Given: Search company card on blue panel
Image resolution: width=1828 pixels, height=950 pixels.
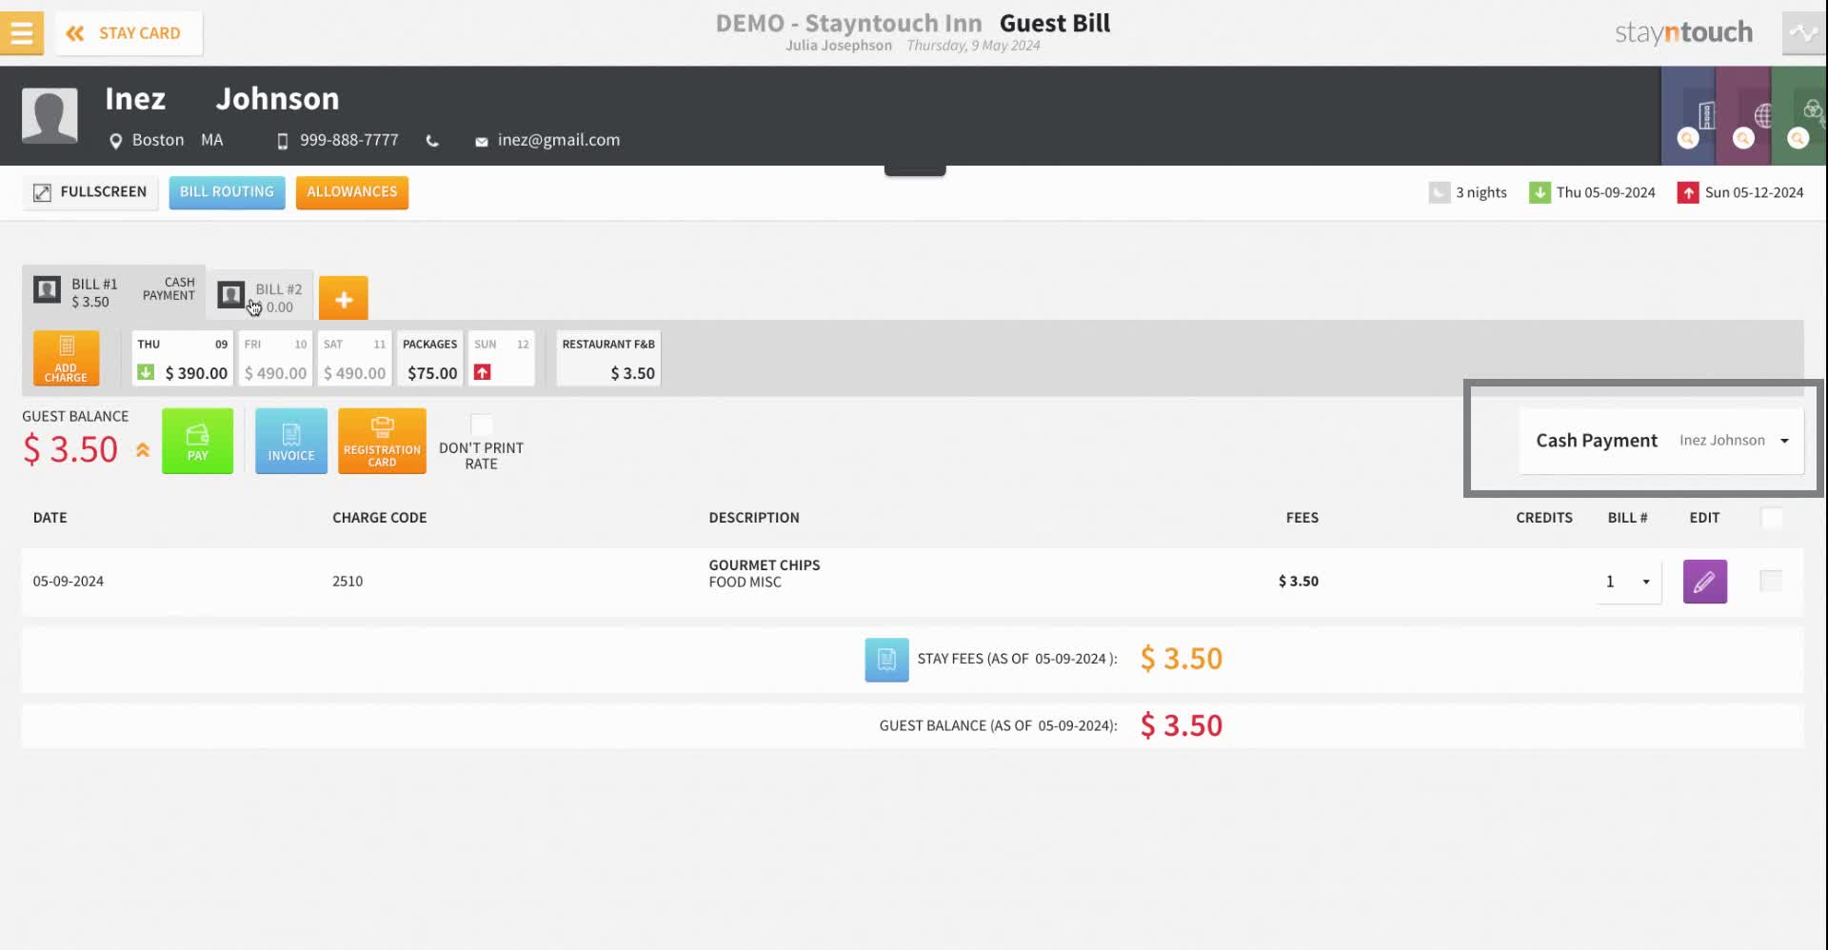Looking at the screenshot, I should (x=1688, y=139).
